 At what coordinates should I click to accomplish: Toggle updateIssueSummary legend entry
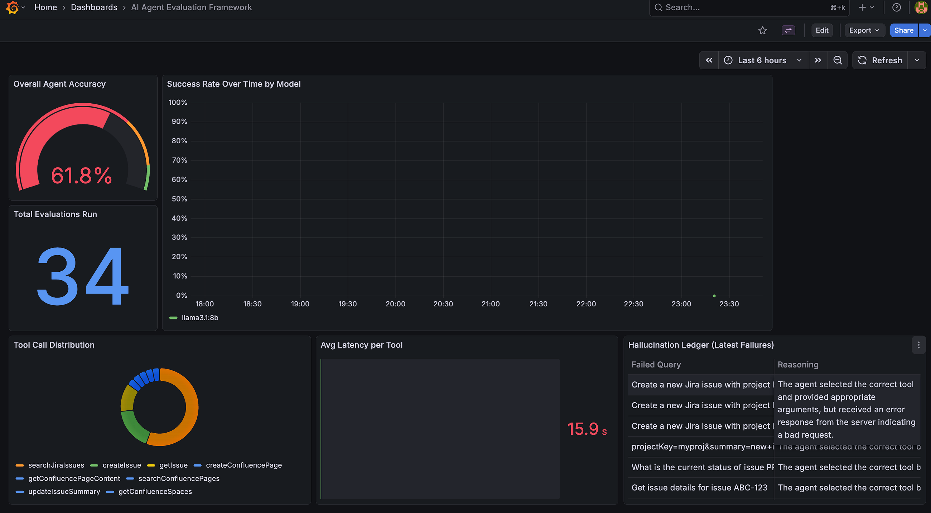pos(64,492)
